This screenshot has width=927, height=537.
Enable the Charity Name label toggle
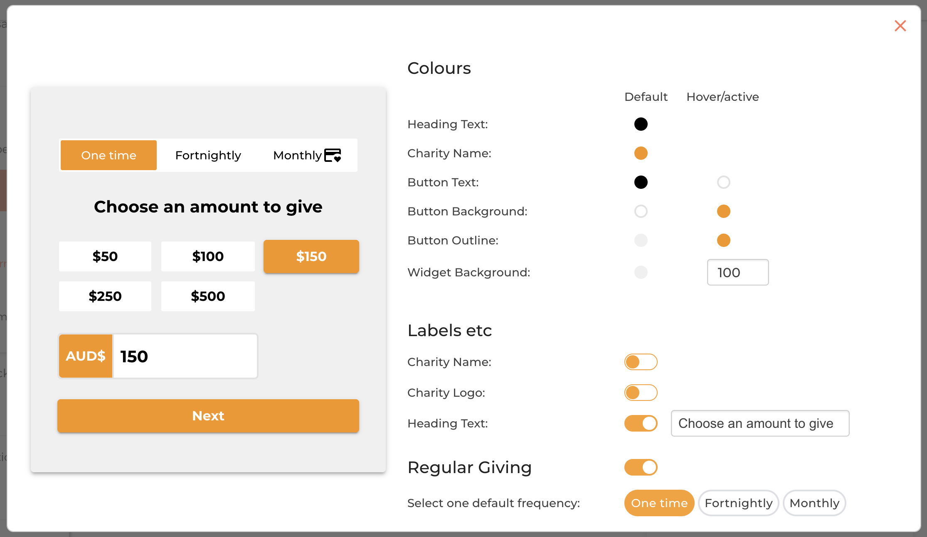641,362
